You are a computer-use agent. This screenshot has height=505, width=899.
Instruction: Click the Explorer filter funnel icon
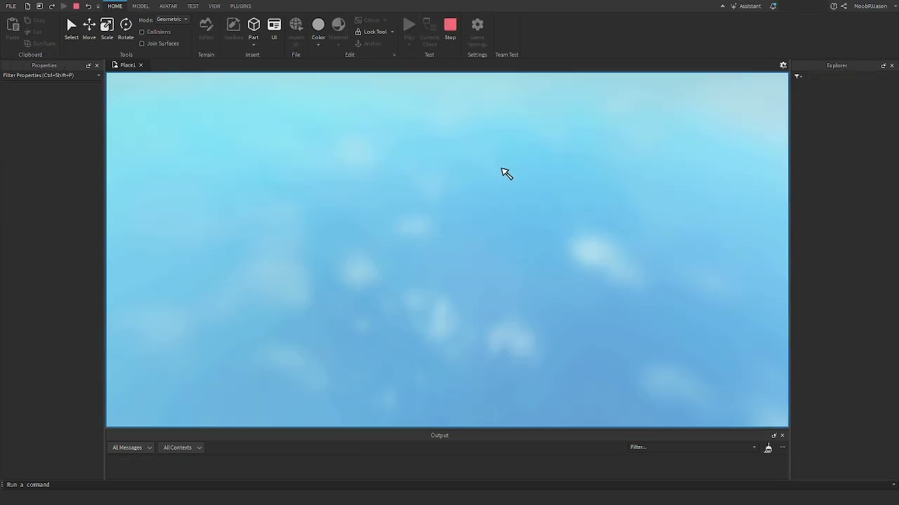798,76
